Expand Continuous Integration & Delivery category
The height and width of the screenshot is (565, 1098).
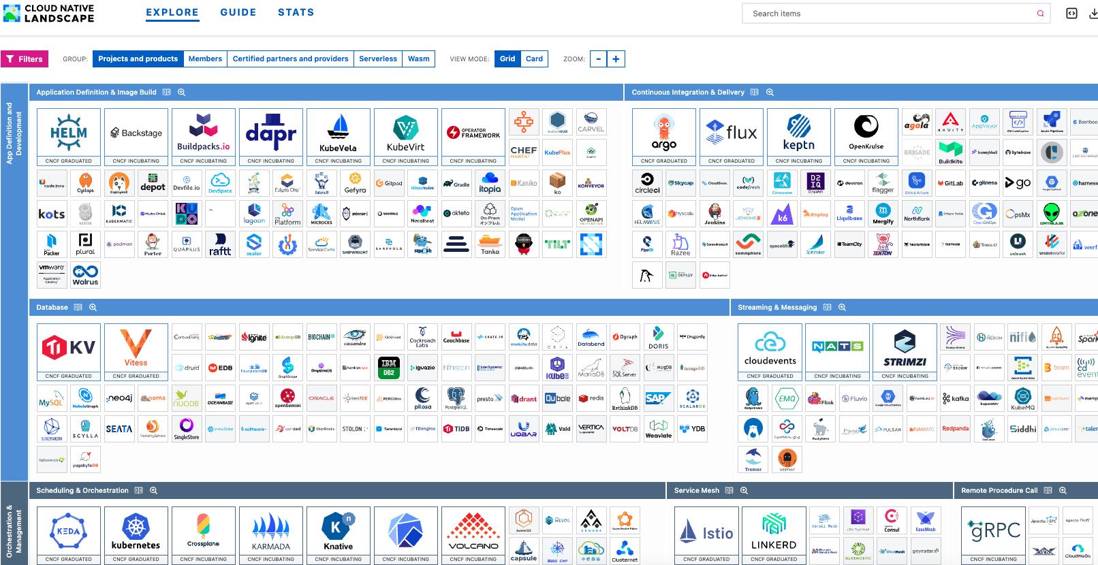tap(770, 93)
